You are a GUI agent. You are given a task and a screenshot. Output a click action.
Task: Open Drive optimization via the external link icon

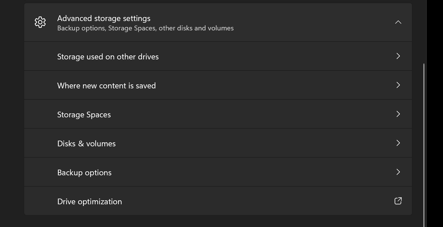[398, 201]
